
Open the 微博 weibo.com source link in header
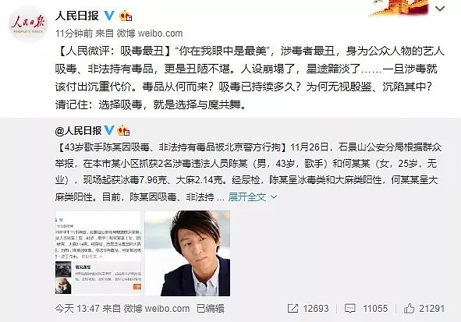point(150,34)
